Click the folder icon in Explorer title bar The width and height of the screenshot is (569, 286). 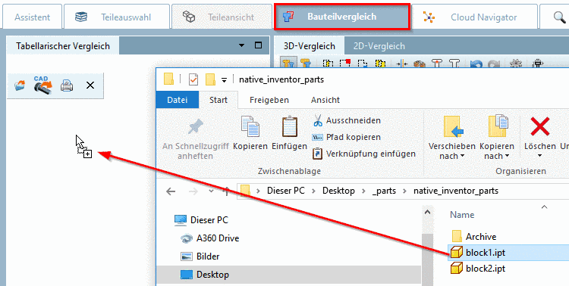168,79
